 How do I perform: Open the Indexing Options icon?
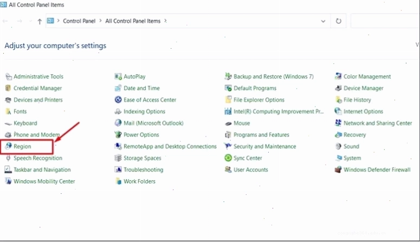(118, 112)
